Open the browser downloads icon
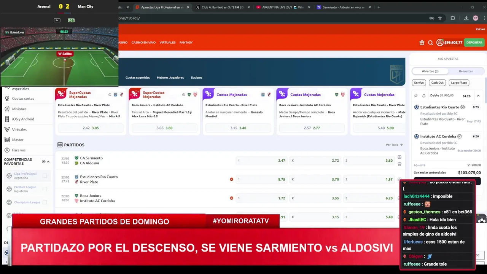 [466, 18]
